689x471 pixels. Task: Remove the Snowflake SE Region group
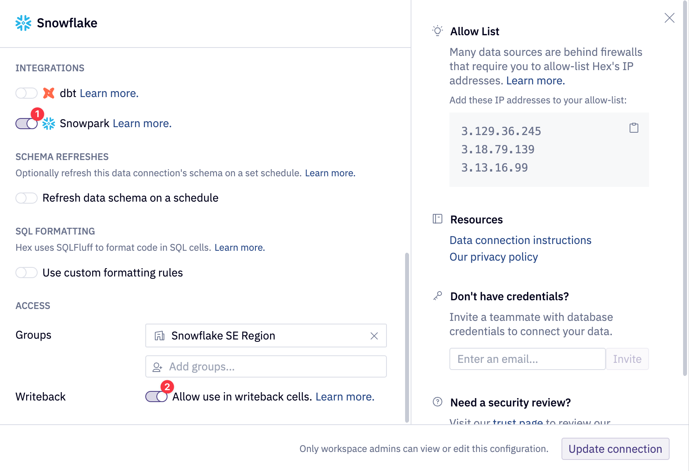(374, 336)
